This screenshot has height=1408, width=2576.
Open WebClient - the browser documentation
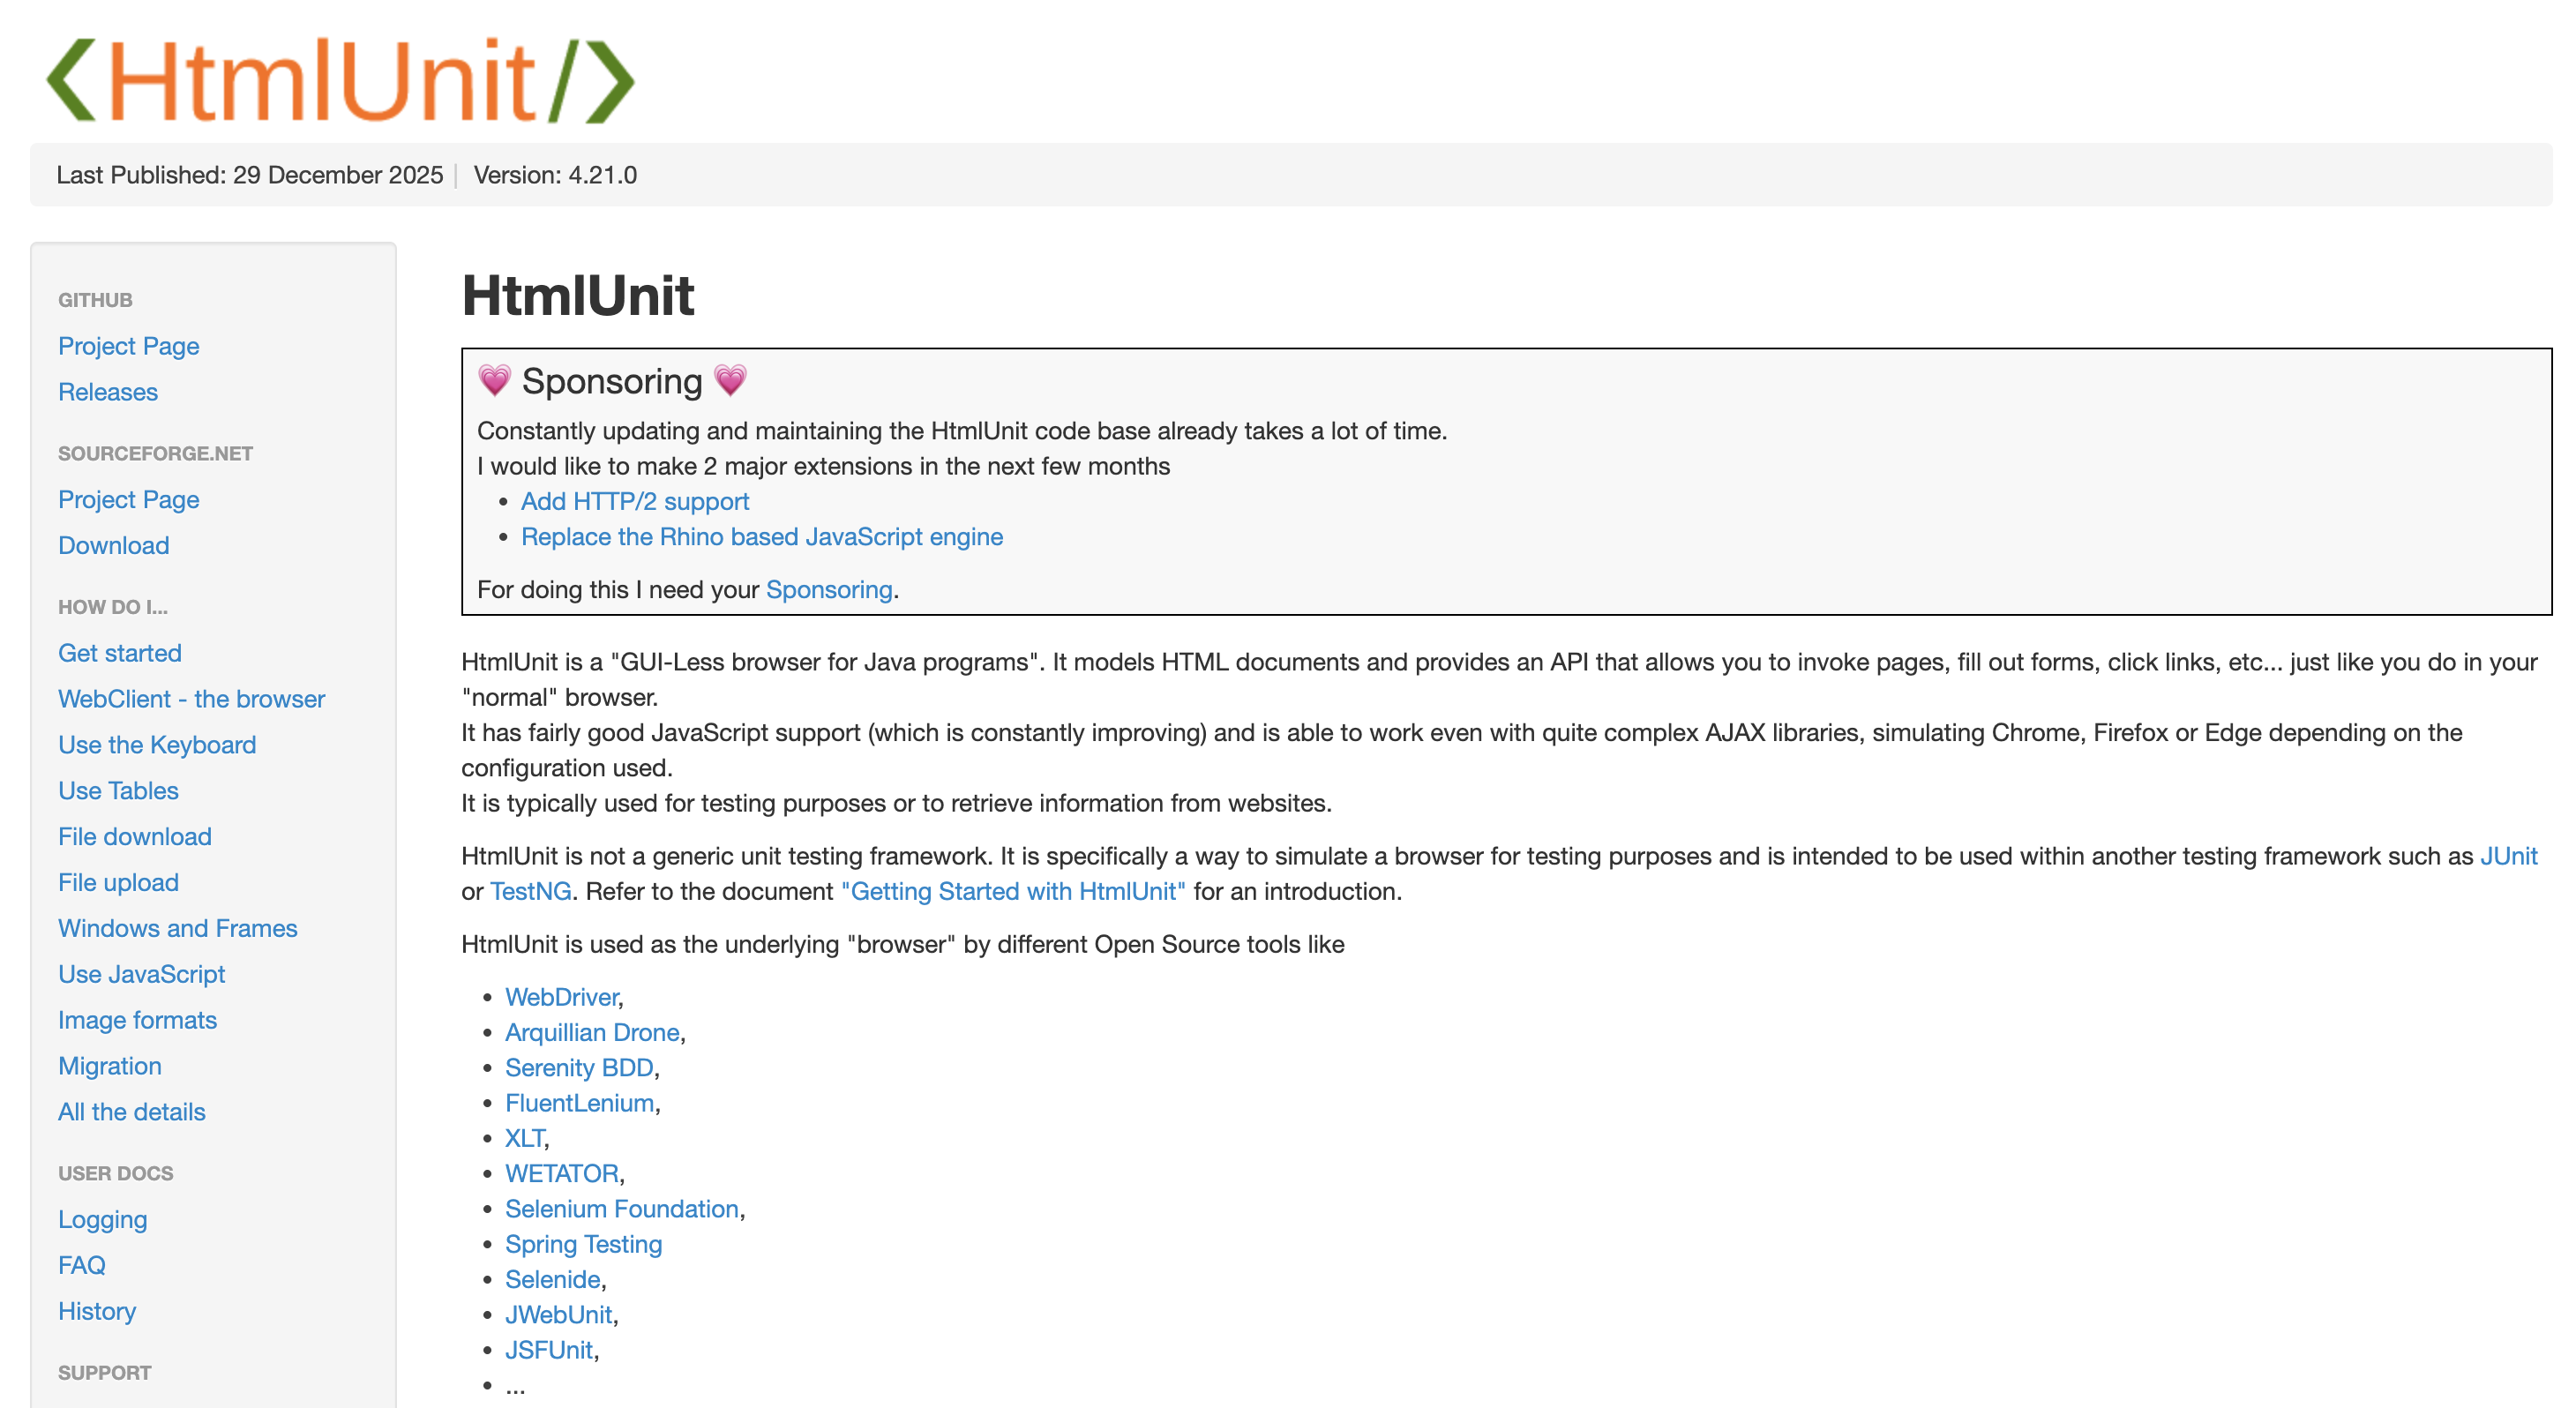(x=191, y=698)
